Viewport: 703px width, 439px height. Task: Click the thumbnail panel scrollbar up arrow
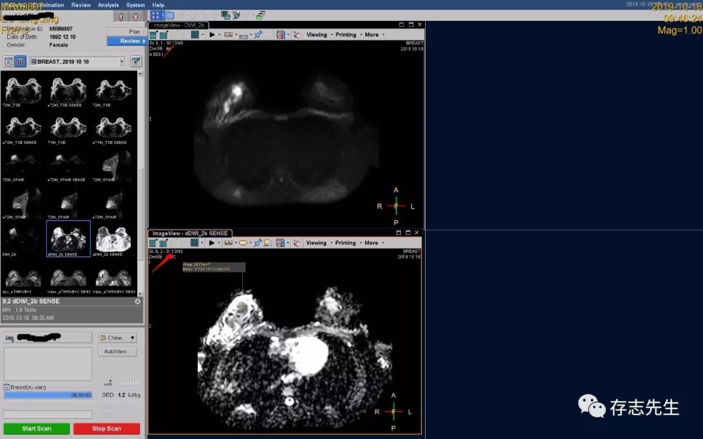(141, 73)
